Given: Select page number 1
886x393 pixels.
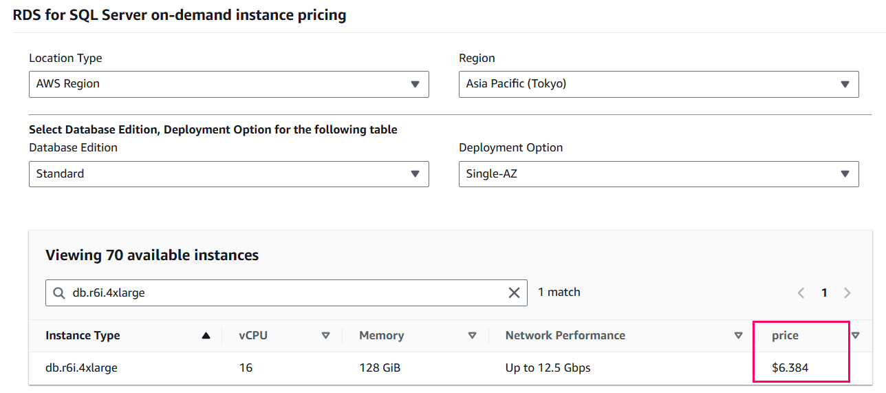Looking at the screenshot, I should pyautogui.click(x=824, y=293).
